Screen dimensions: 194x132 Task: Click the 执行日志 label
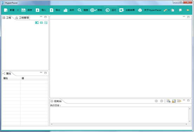55,106
